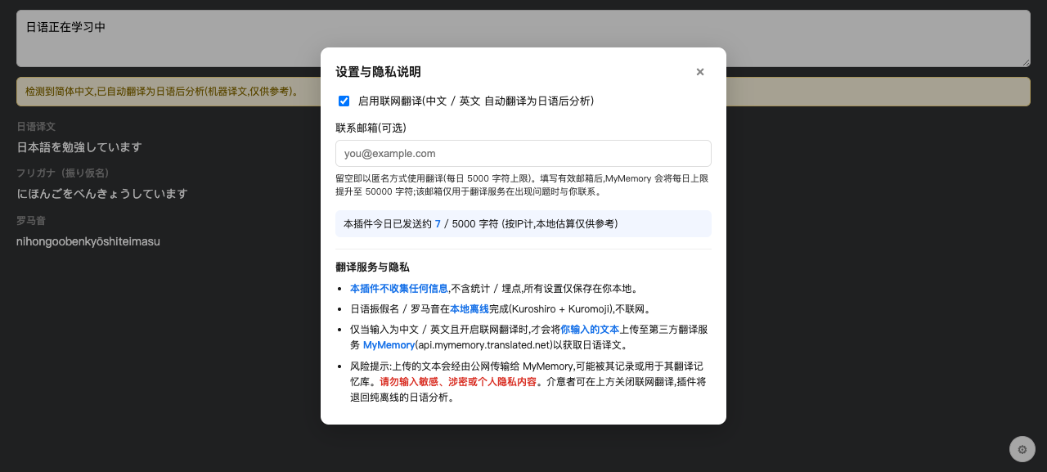
Task: Close the settings and privacy dialog
Action: pos(700,72)
